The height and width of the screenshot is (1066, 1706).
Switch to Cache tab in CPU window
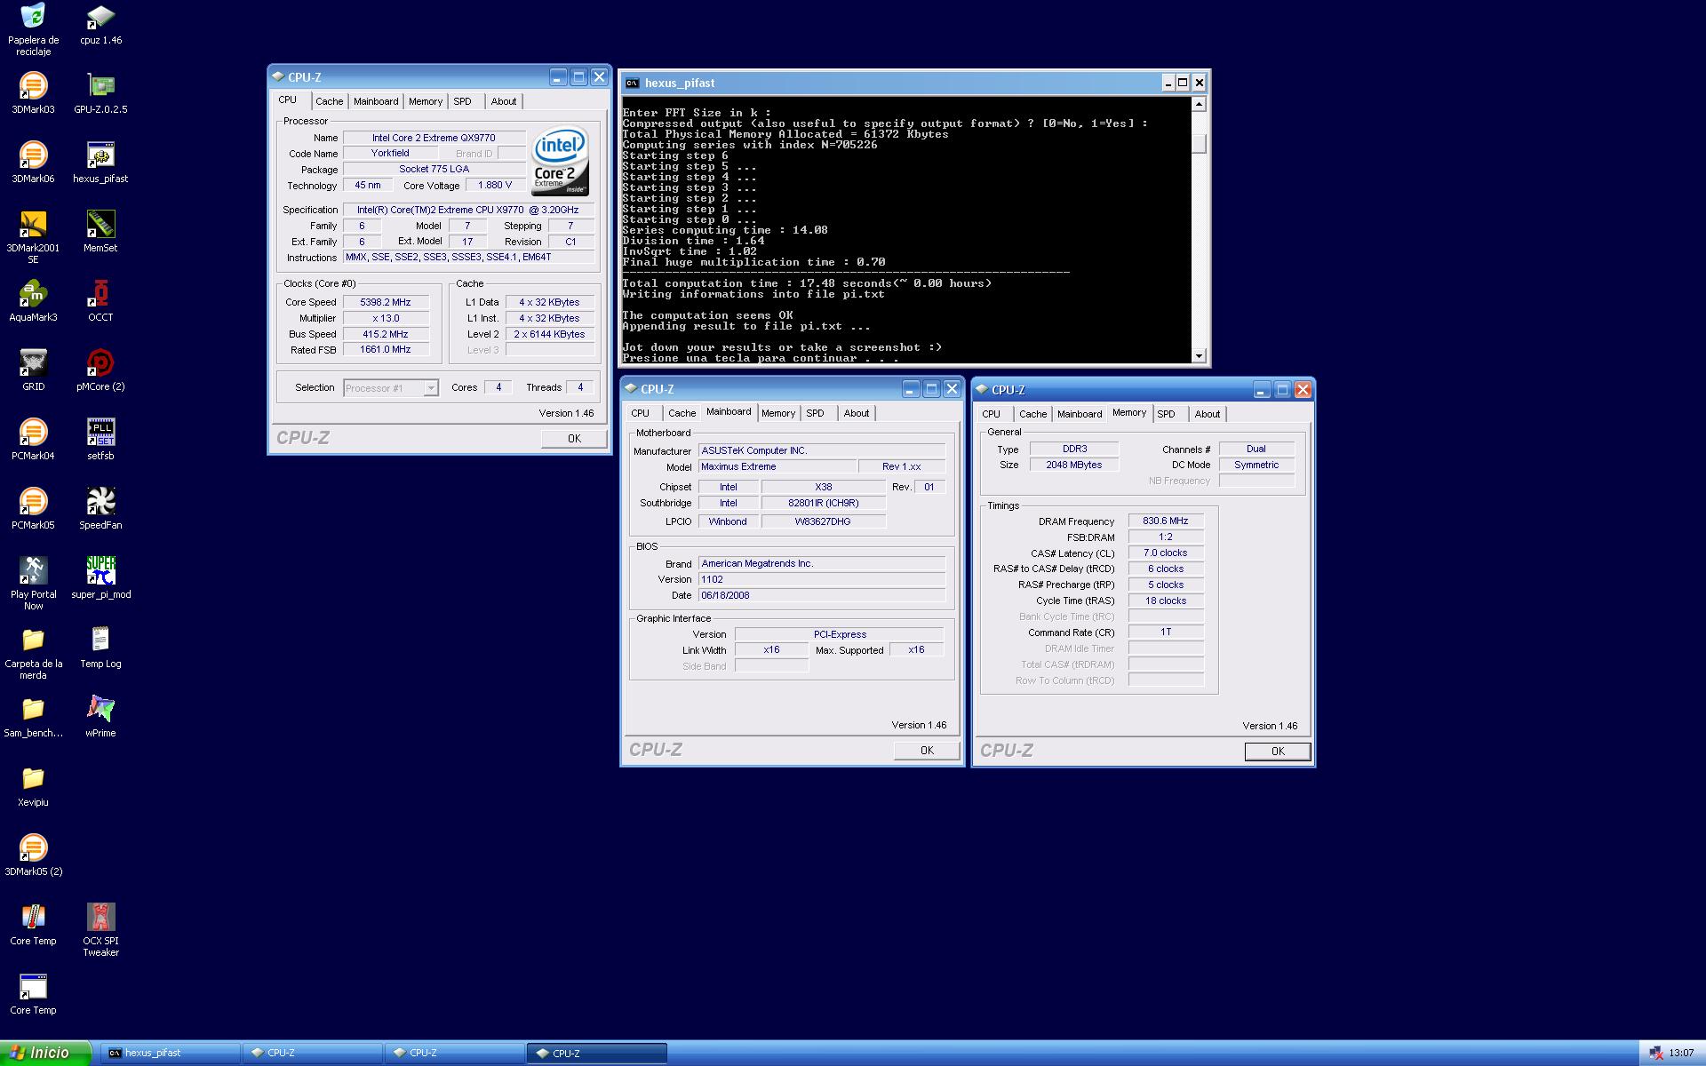tap(329, 101)
